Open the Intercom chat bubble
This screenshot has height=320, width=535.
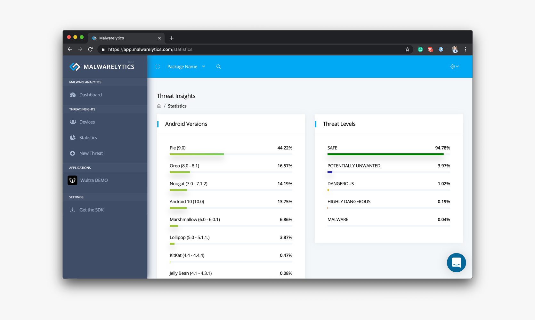click(456, 263)
